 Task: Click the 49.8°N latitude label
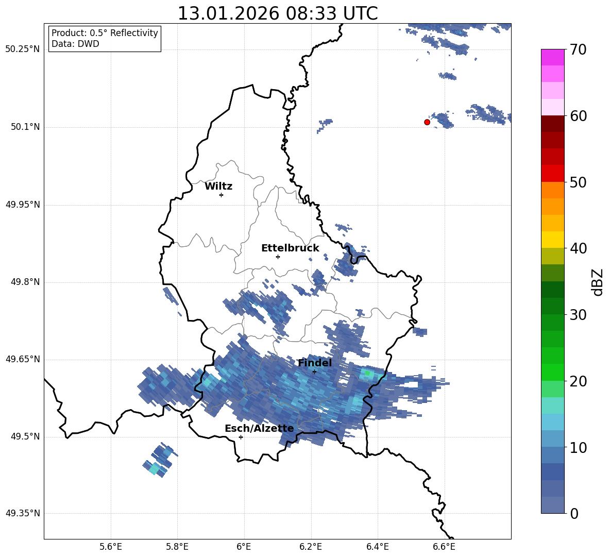[x=25, y=282]
